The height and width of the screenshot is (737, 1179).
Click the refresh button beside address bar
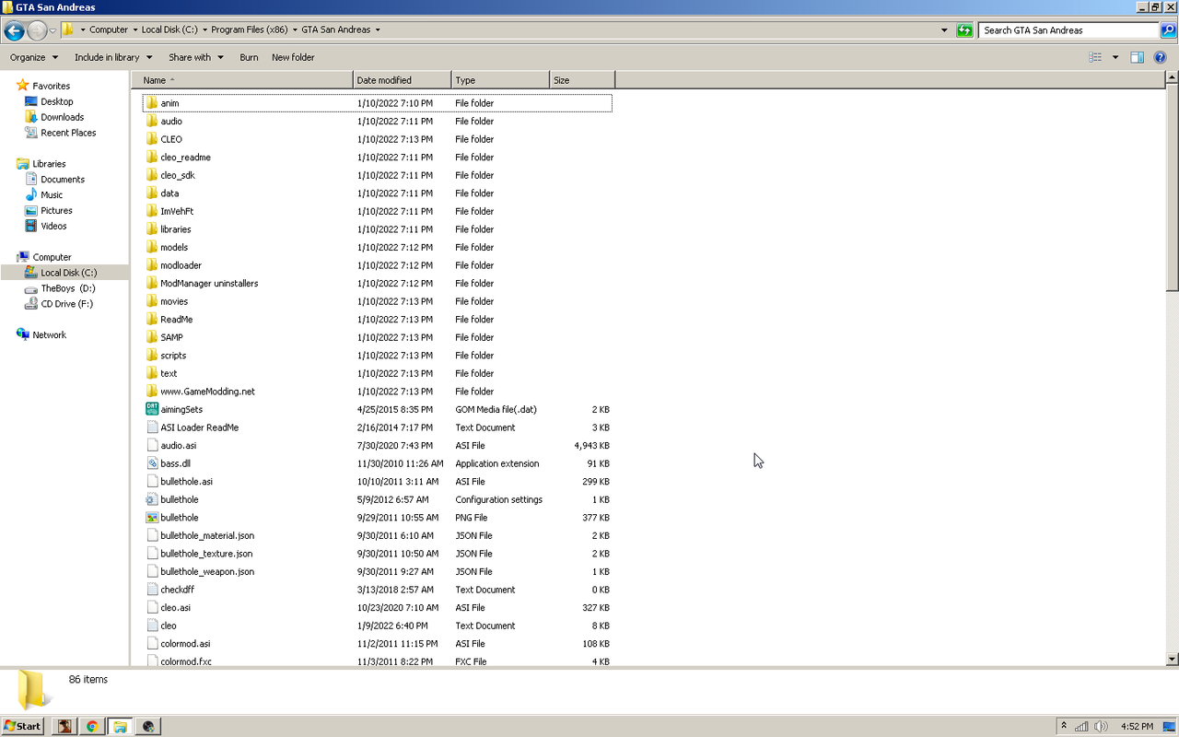(x=964, y=30)
